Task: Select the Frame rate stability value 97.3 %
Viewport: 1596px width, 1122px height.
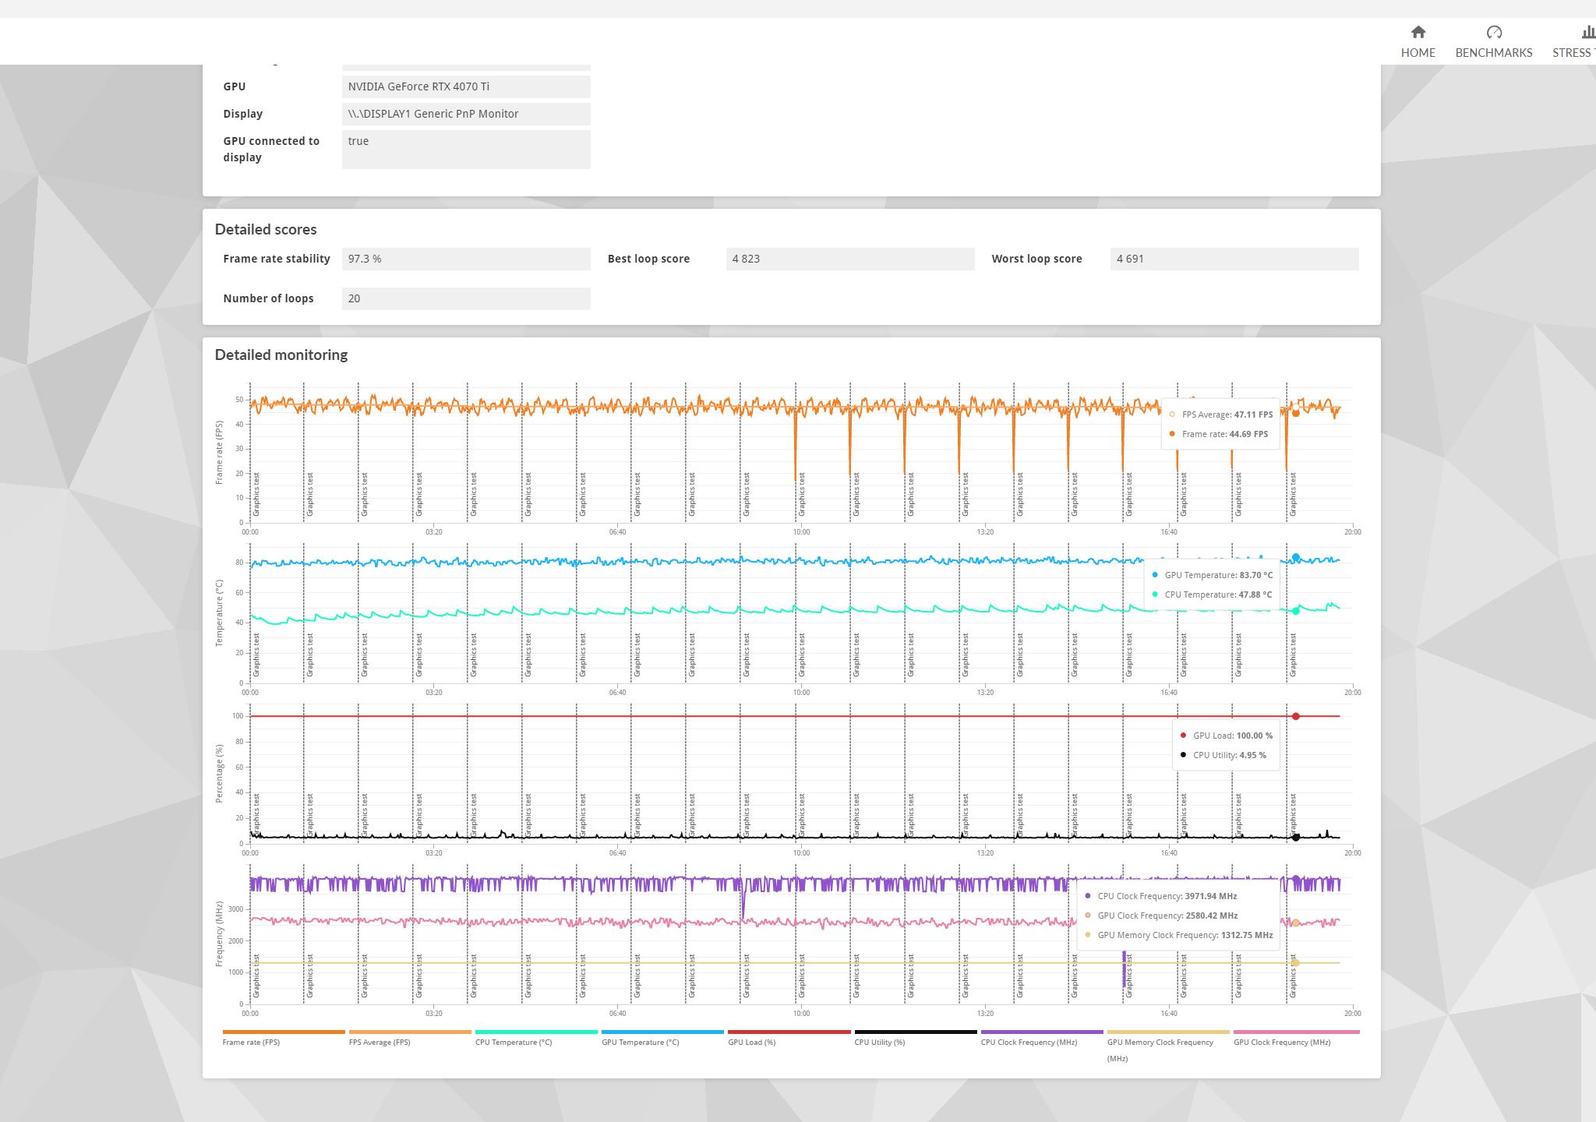Action: point(466,259)
